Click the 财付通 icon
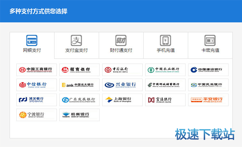Image resolution: width=242 pixels, height=147 pixels. [121, 41]
